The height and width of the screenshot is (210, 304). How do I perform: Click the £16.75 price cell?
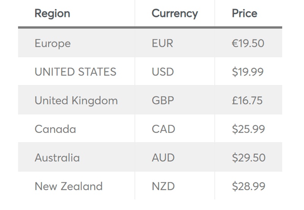point(247,101)
